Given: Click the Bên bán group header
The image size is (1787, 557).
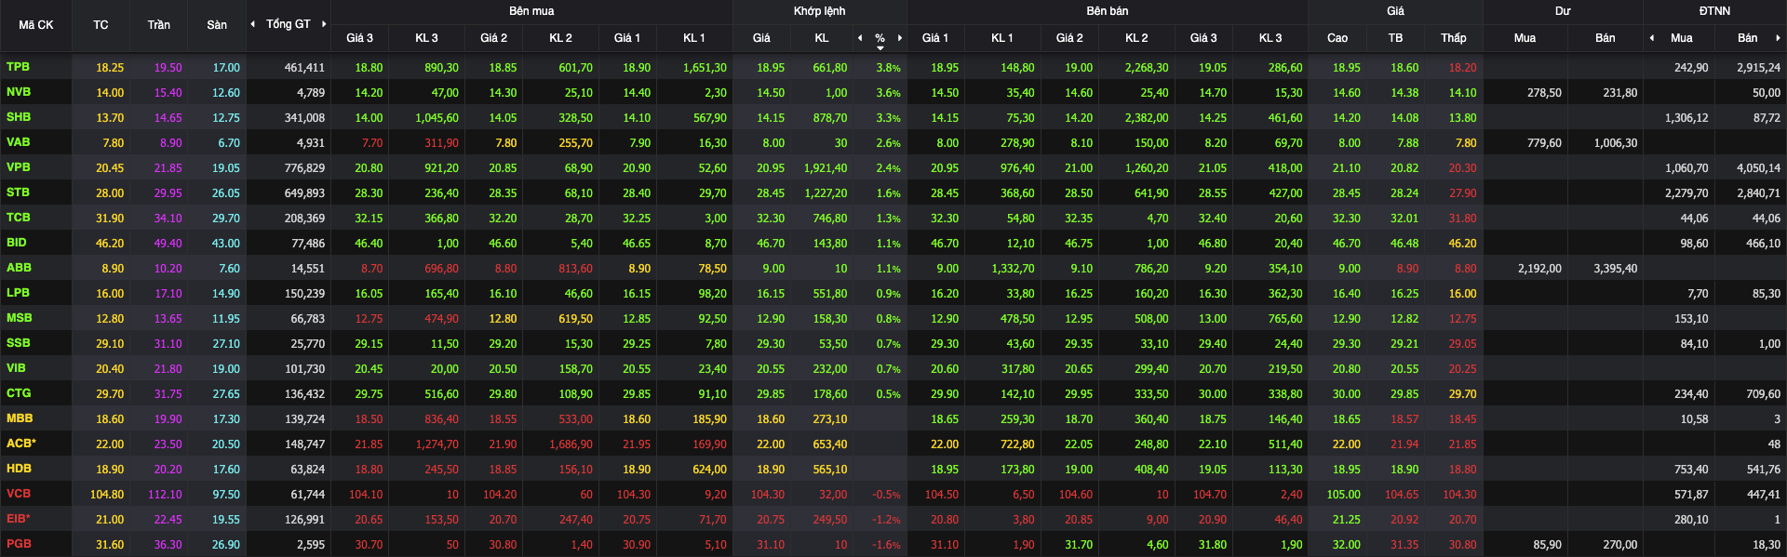Looking at the screenshot, I should point(1108,11).
